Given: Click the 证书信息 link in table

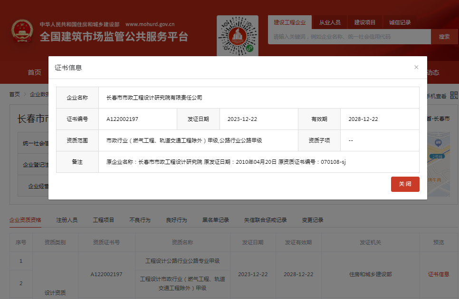Looking at the screenshot, I should click(x=439, y=274).
